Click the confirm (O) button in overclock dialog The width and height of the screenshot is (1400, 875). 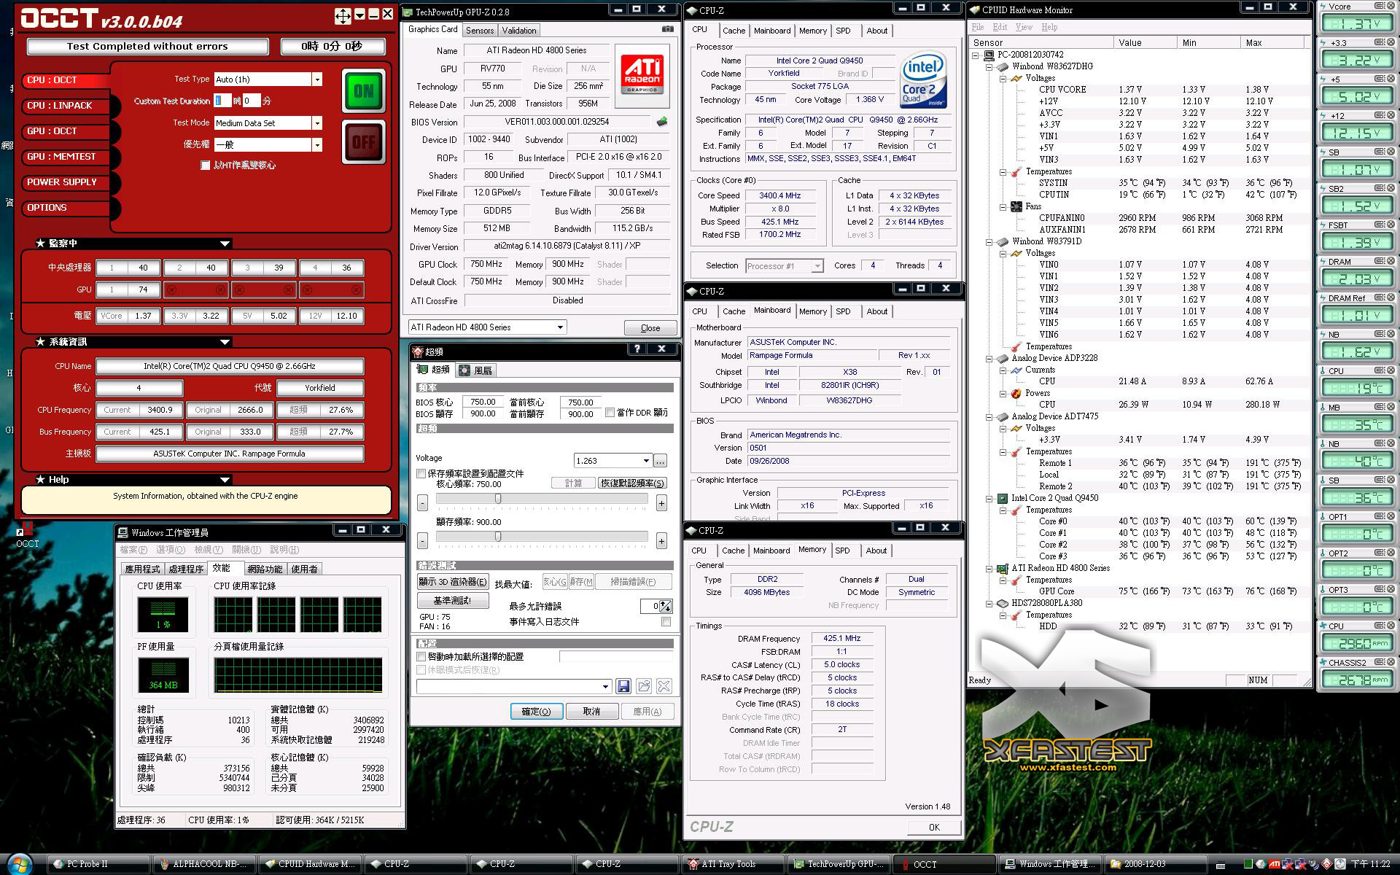(x=536, y=712)
